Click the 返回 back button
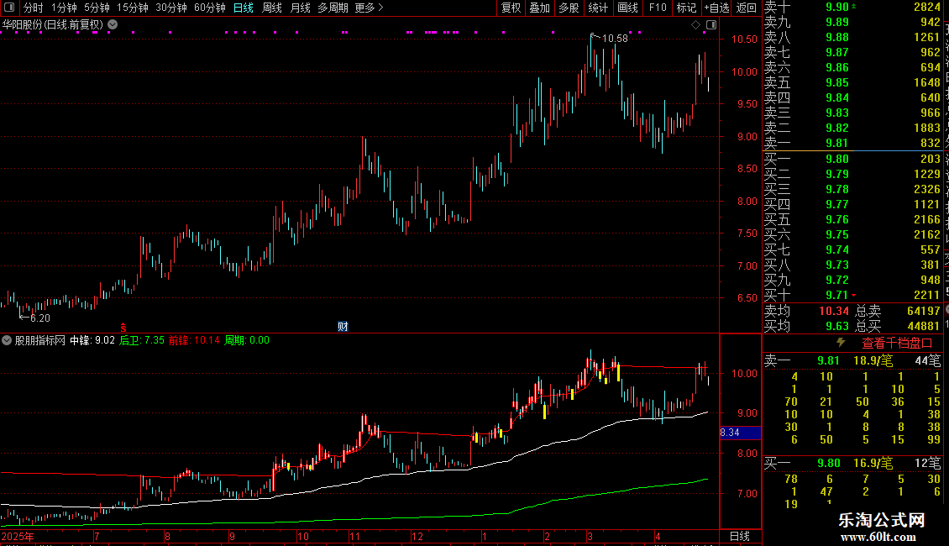 point(747,8)
